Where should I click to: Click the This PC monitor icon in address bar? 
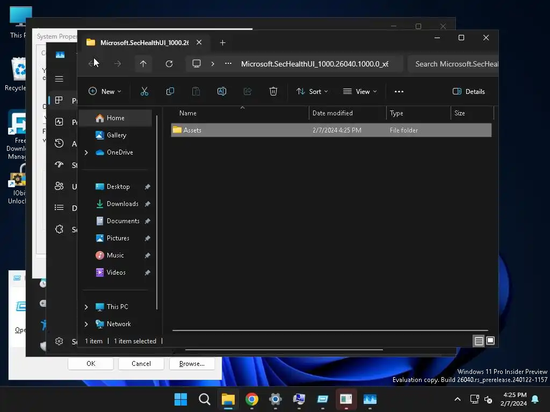[x=197, y=64]
